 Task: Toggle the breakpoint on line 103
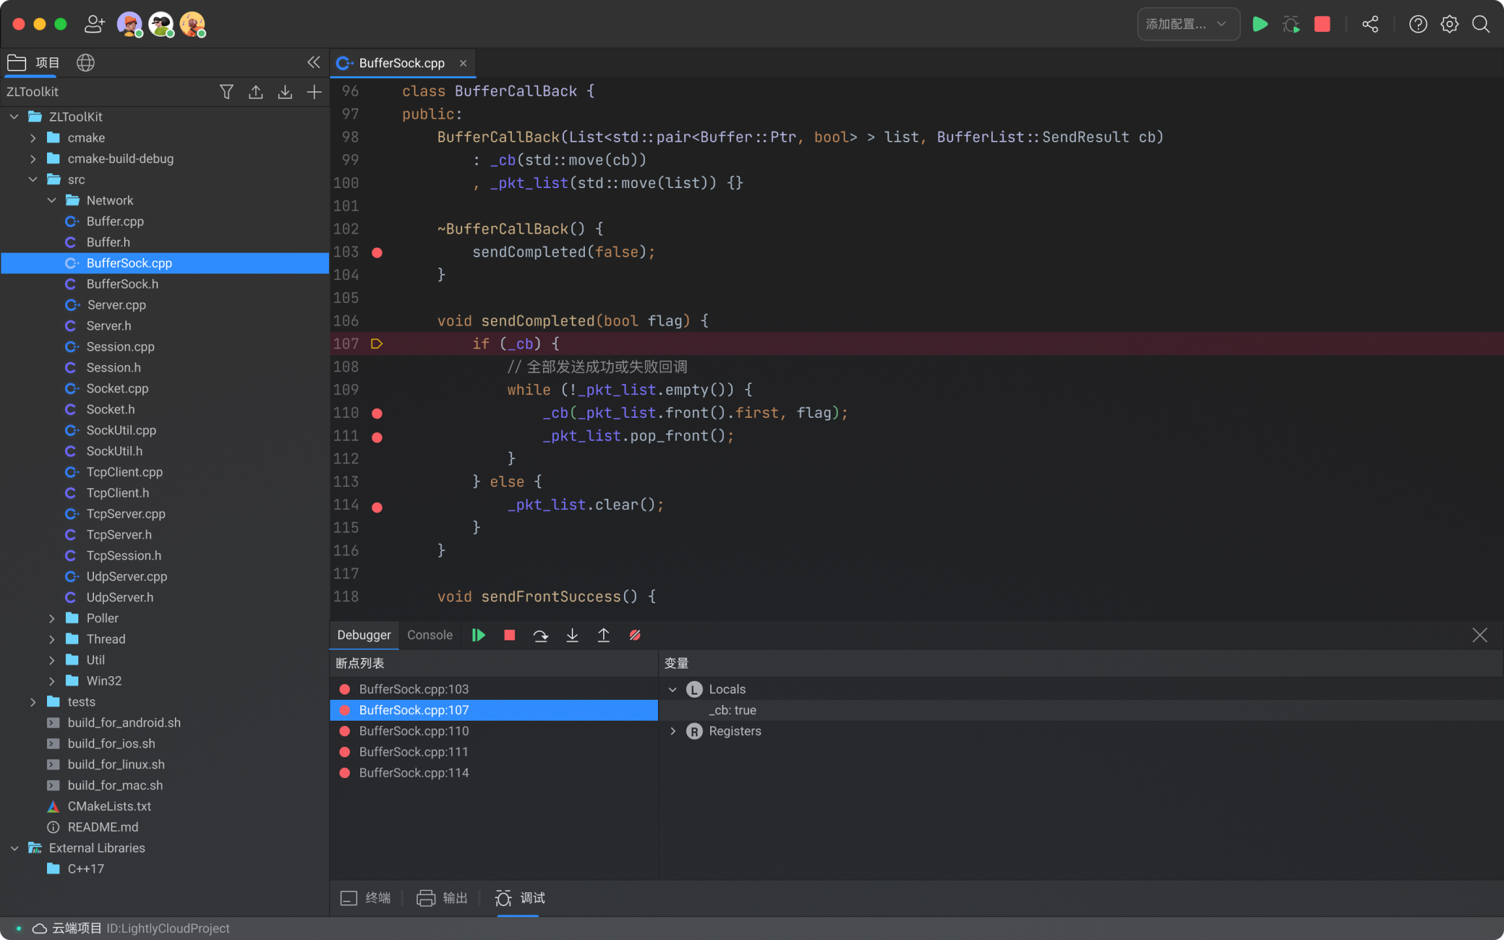(x=377, y=253)
